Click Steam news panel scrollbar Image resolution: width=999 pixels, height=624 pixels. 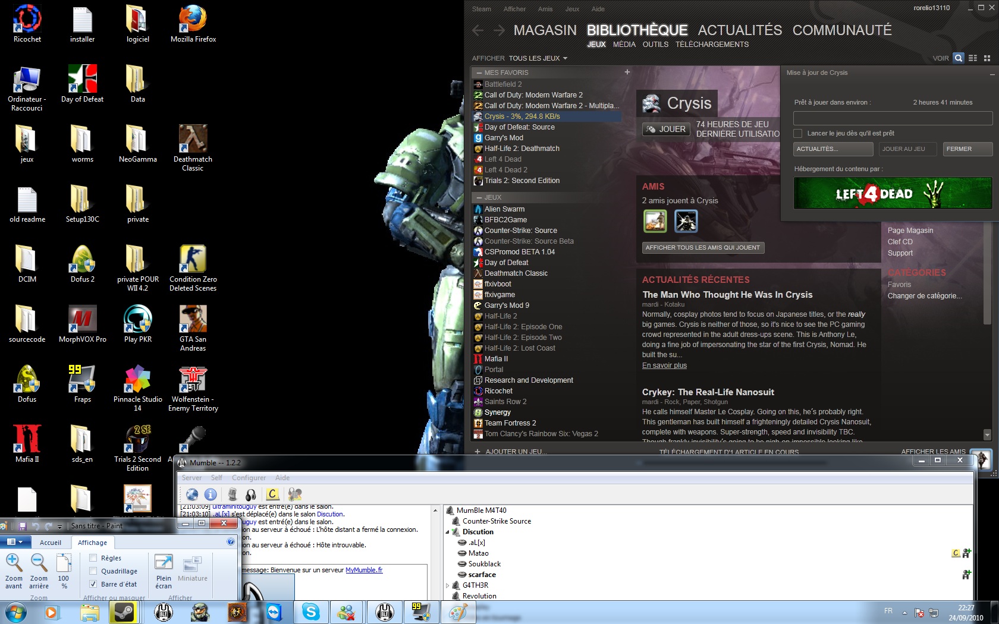tap(987, 273)
